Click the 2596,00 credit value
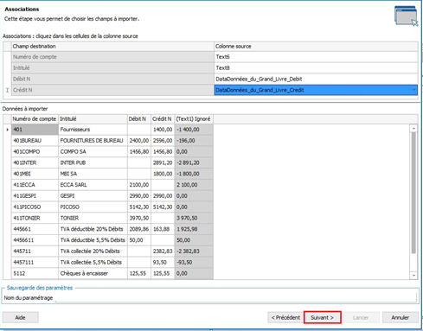This screenshot has width=423, height=331. [x=163, y=141]
